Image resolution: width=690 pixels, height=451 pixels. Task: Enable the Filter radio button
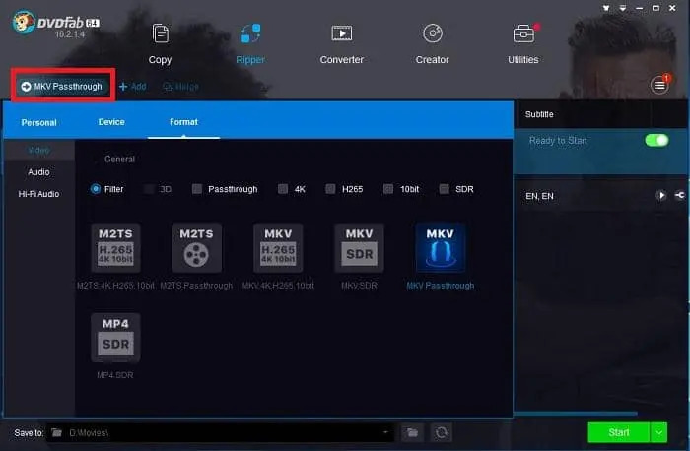(95, 189)
